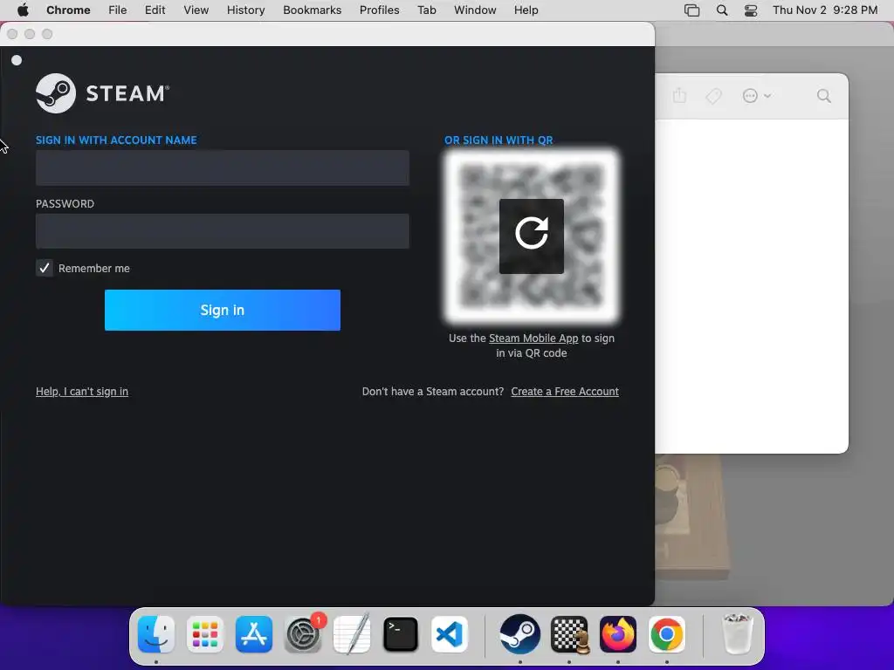The width and height of the screenshot is (894, 670).
Task: Open App Store from the dock
Action: pyautogui.click(x=254, y=634)
